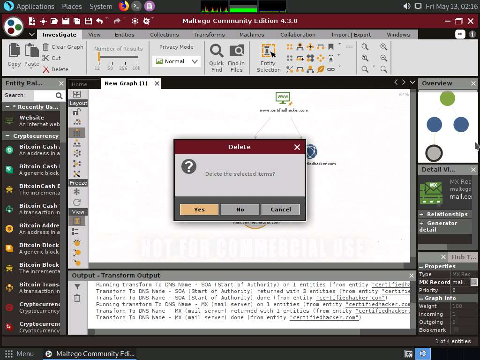Collapse the Cryptocurrency palette group
This screenshot has height=360, width=480.
coord(7,136)
